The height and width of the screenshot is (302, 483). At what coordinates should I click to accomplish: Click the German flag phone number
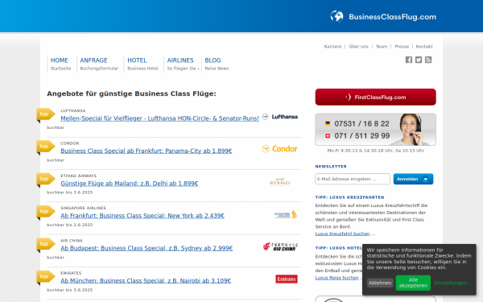(357, 124)
